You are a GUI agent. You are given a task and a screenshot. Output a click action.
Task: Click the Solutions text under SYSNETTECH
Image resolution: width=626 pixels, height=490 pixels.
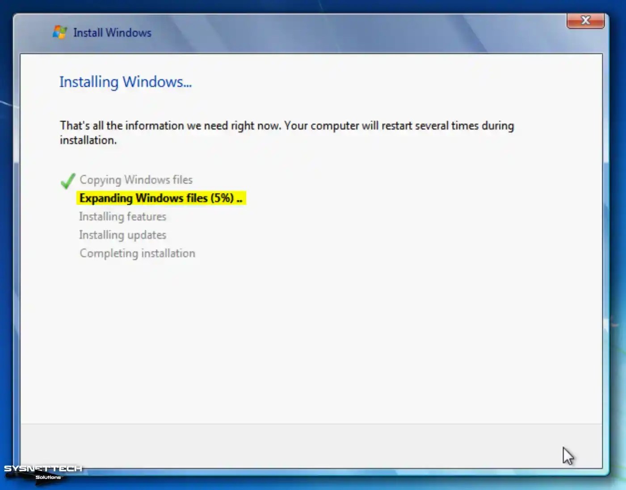tap(48, 477)
